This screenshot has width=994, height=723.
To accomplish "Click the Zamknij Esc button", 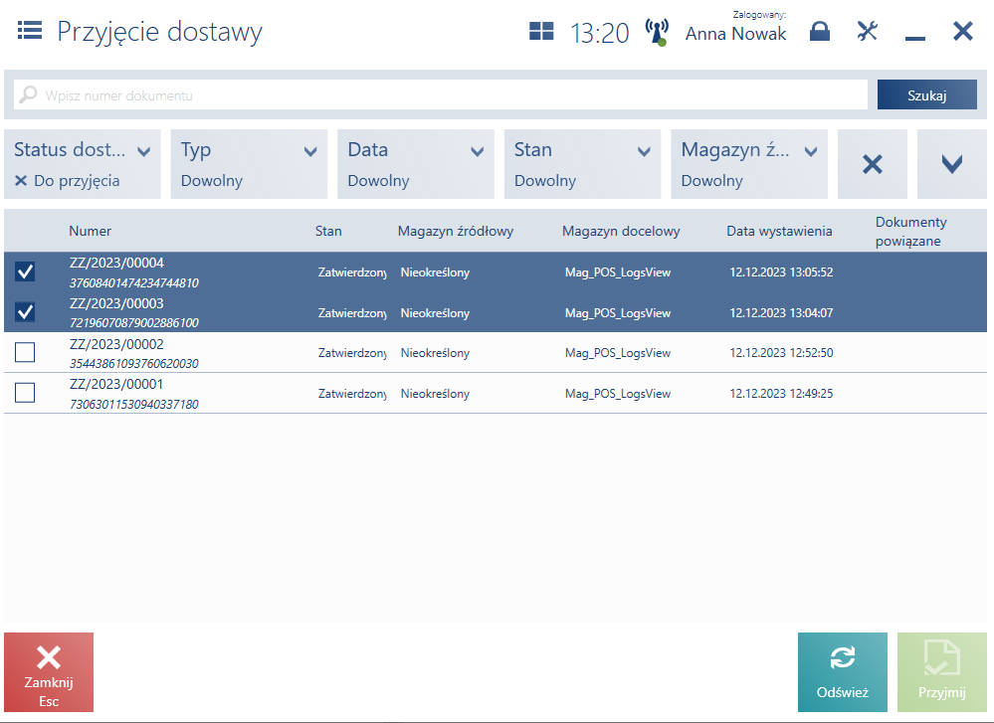I will pyautogui.click(x=49, y=671).
